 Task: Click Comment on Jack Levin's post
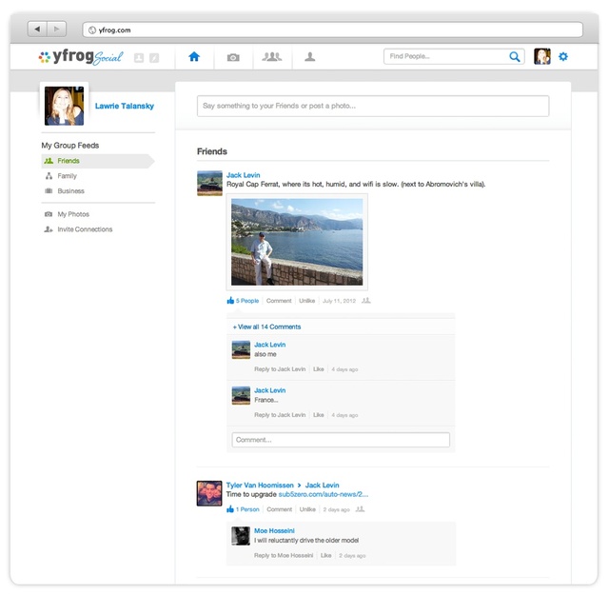pos(279,301)
